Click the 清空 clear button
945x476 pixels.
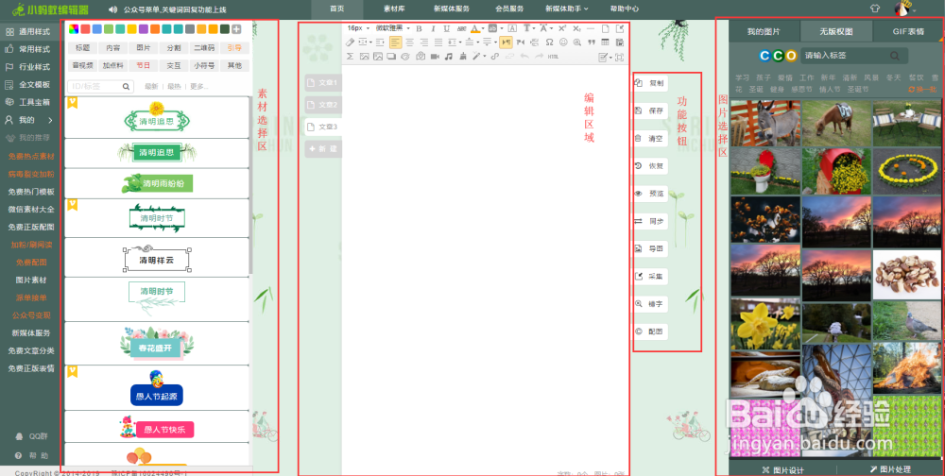(651, 139)
